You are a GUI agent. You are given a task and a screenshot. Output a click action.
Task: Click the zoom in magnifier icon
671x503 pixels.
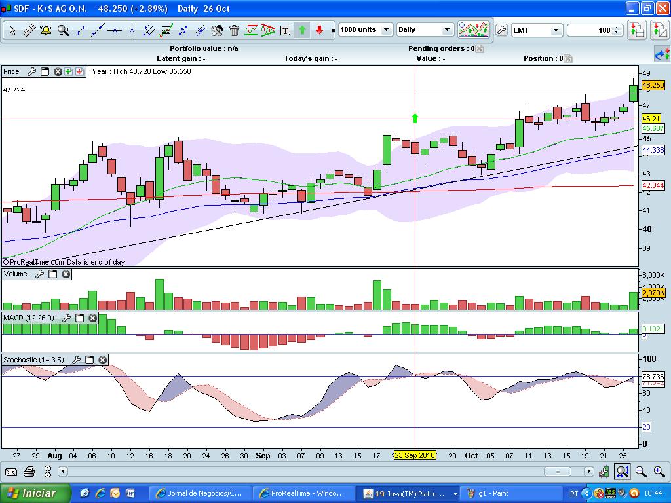(659, 472)
